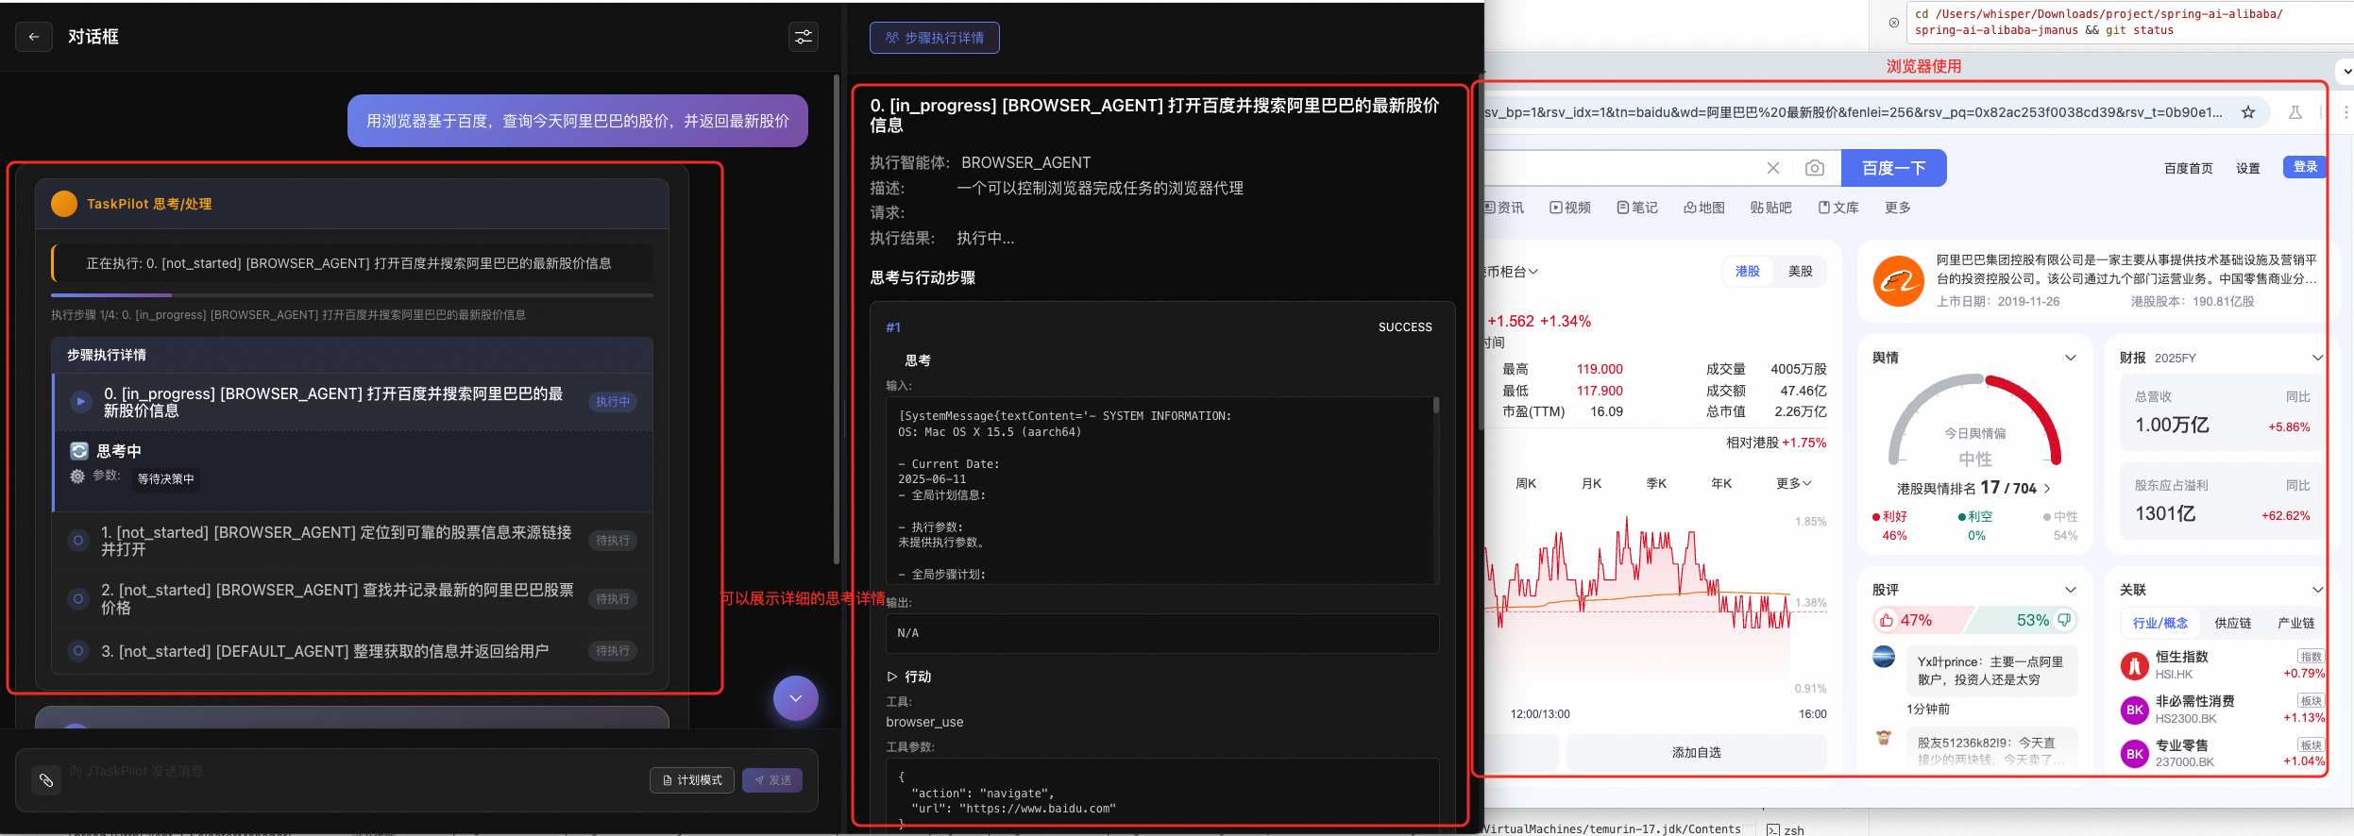This screenshot has height=836, width=2354.
Task: Click status circle of step 1
Action: 78,541
